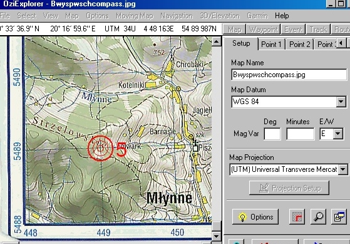Click the Piszczek church symbol on map

click(x=195, y=146)
